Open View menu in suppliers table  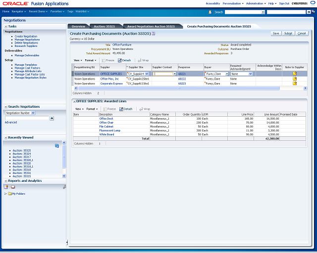point(78,60)
